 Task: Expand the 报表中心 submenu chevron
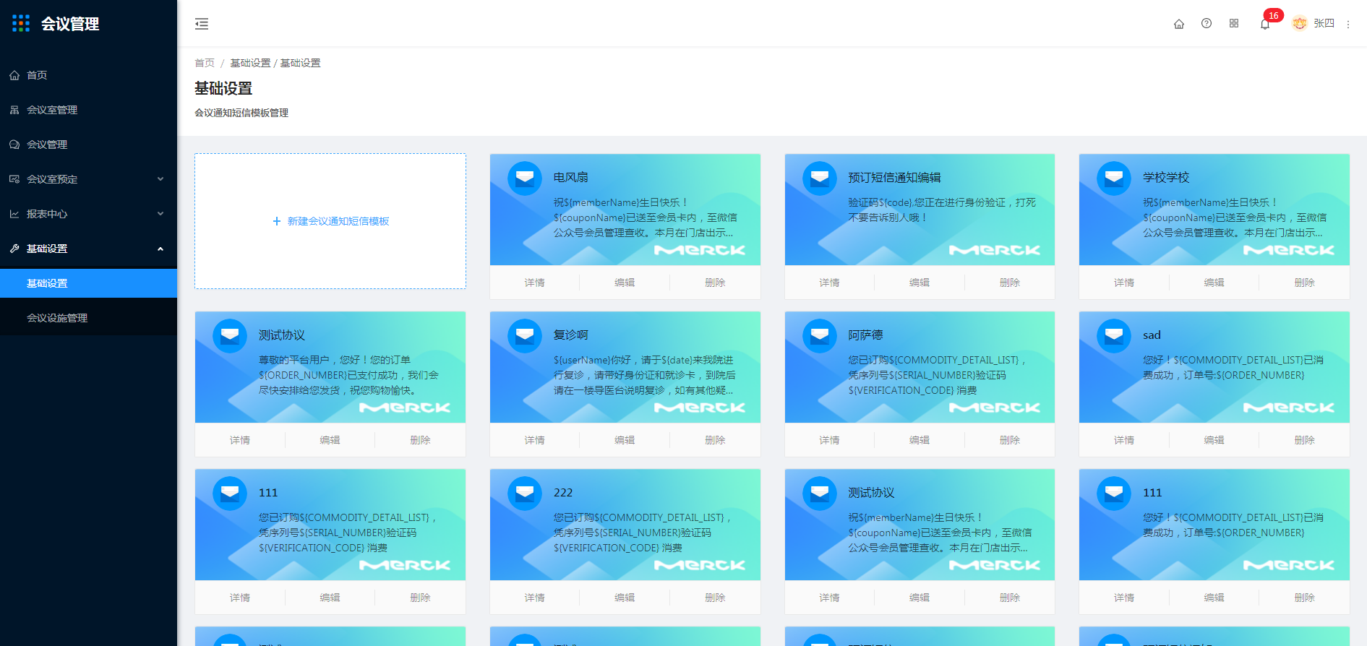[x=160, y=214]
